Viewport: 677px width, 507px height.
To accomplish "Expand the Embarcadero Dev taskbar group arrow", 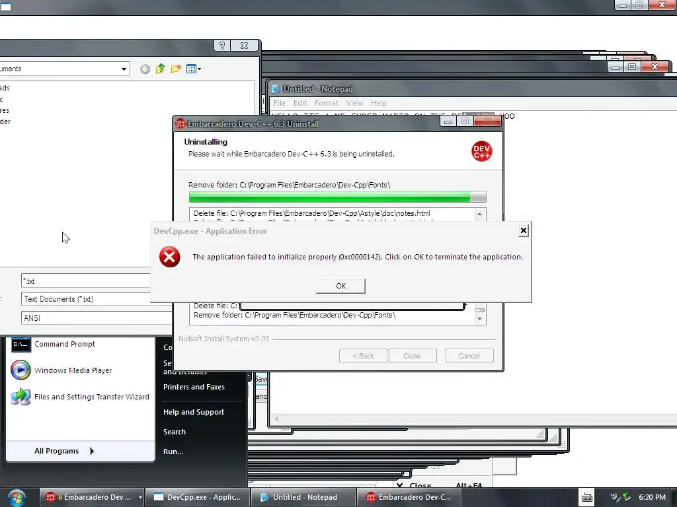I will pos(140,497).
